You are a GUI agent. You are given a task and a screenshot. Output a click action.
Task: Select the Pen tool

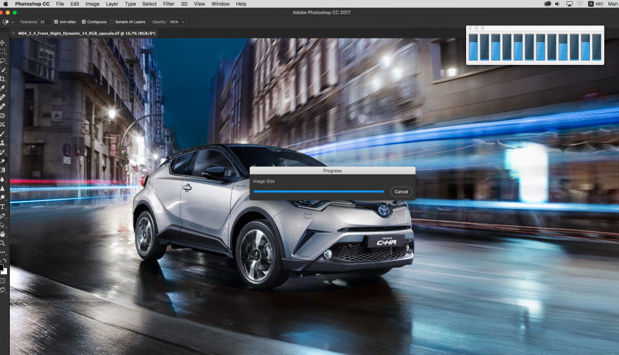tap(2, 216)
